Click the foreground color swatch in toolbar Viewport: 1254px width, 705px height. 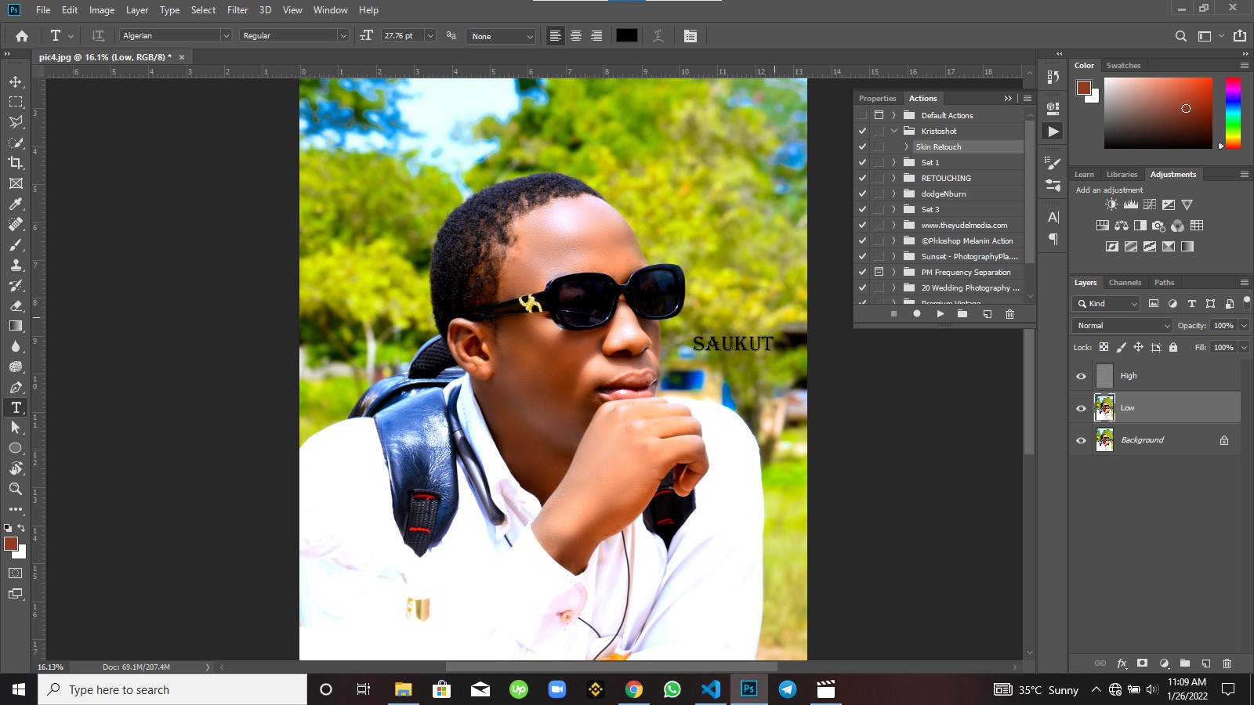pyautogui.click(x=11, y=544)
